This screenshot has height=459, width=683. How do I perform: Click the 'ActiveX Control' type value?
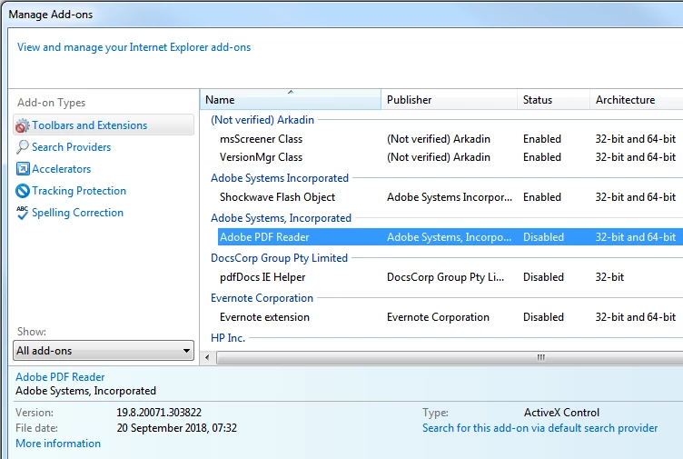[x=561, y=413]
